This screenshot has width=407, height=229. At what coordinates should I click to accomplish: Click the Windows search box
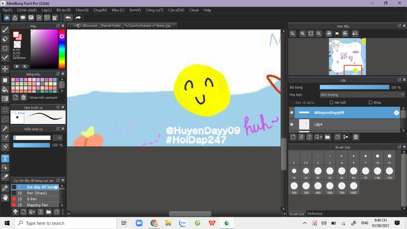click(x=66, y=223)
